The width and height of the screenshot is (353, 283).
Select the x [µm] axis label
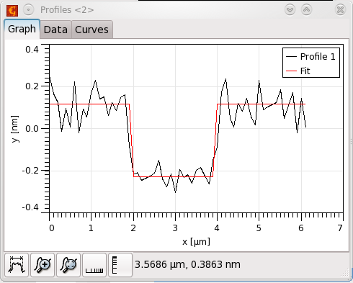click(196, 241)
